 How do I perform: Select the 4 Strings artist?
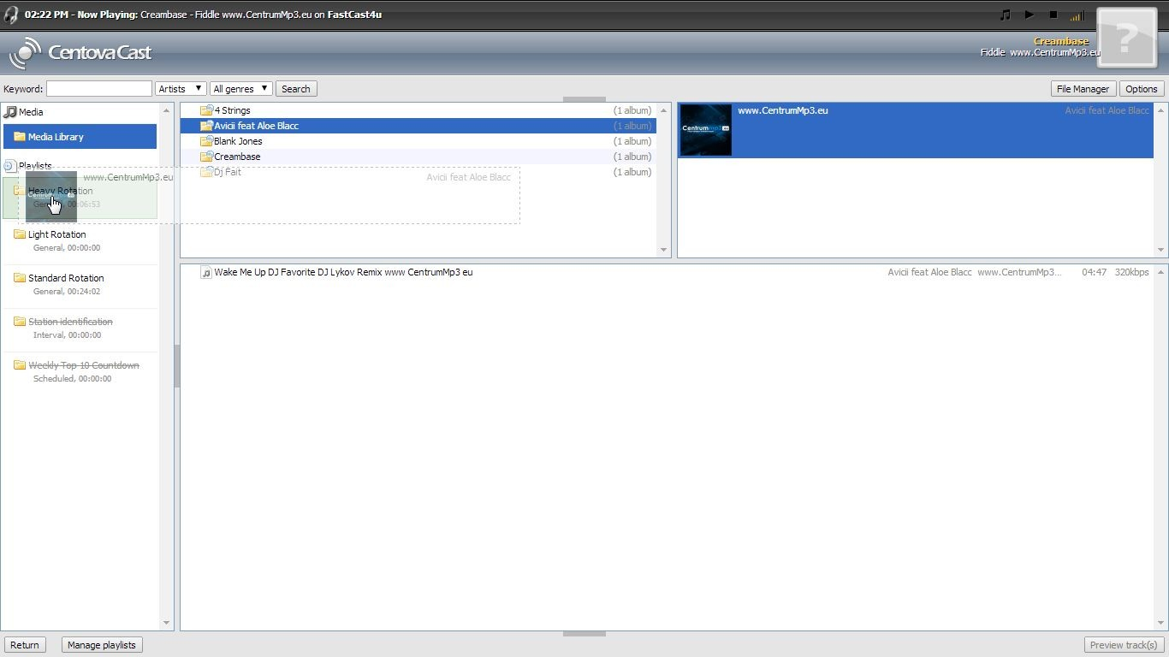click(418, 110)
